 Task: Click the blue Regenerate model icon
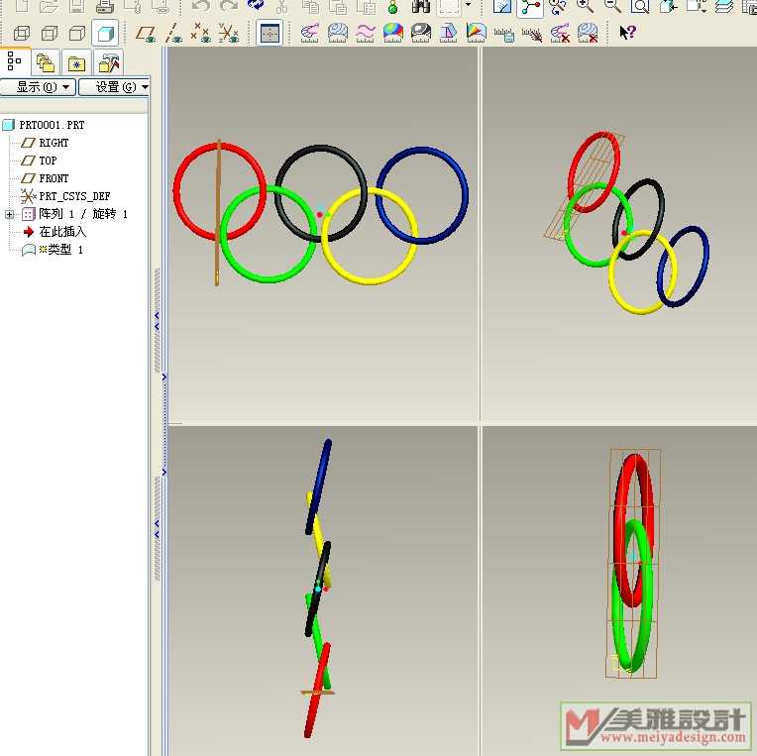coord(255,5)
